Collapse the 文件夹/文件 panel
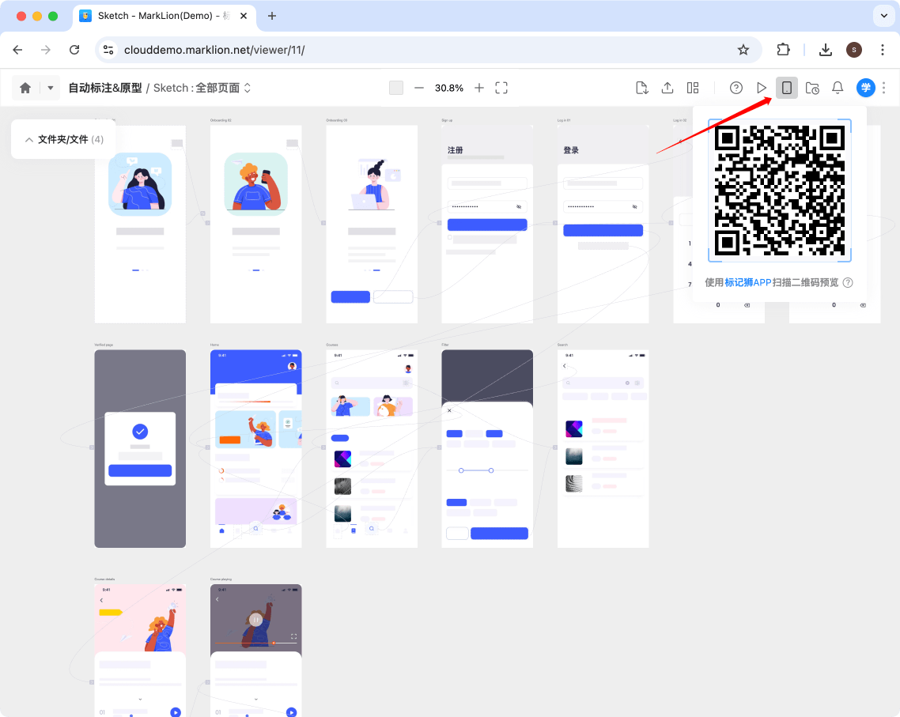Image resolution: width=900 pixels, height=717 pixels. [29, 140]
